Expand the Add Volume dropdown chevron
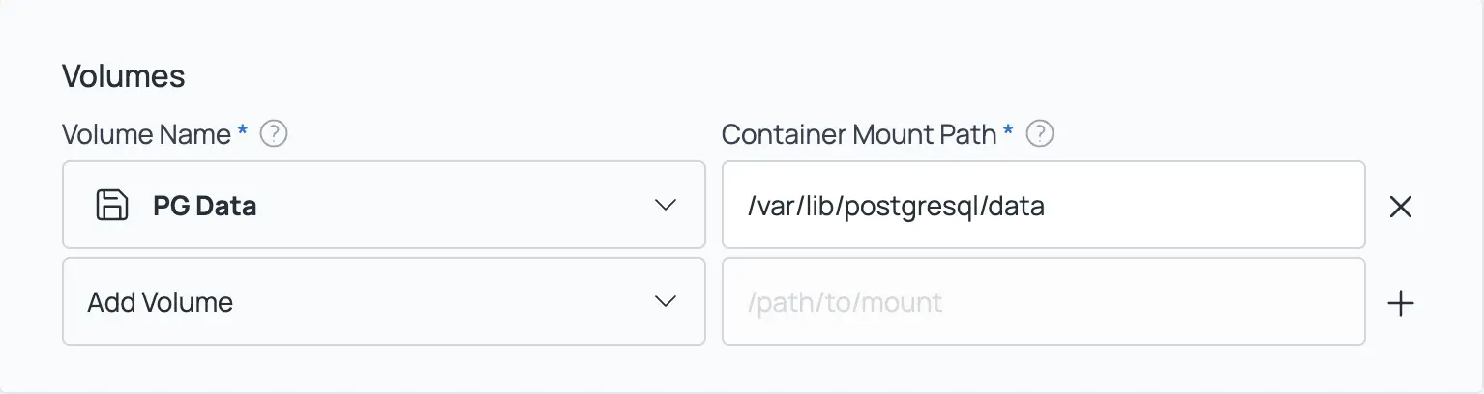This screenshot has width=1484, height=394. 665,302
